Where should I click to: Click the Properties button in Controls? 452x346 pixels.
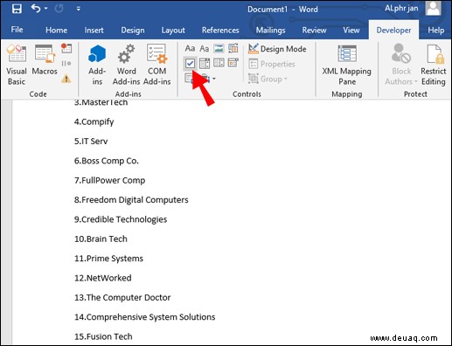click(x=272, y=64)
